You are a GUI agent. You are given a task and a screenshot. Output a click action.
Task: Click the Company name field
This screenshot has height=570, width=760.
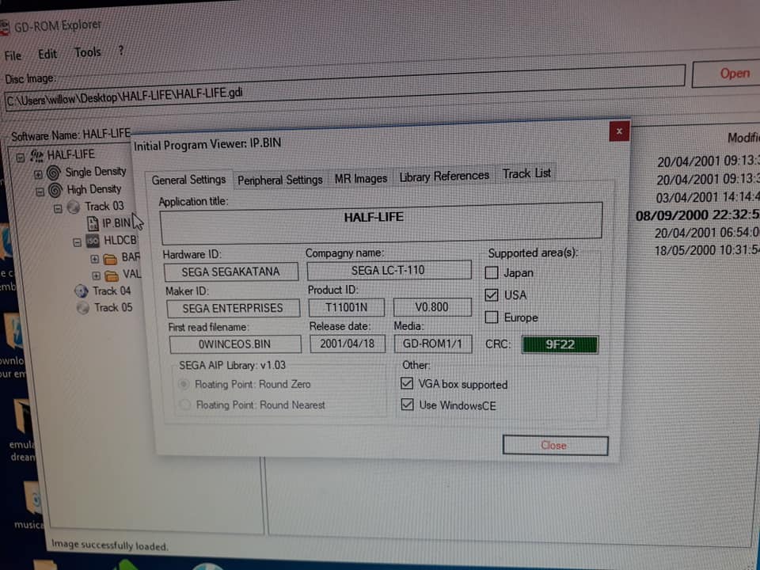[389, 270]
